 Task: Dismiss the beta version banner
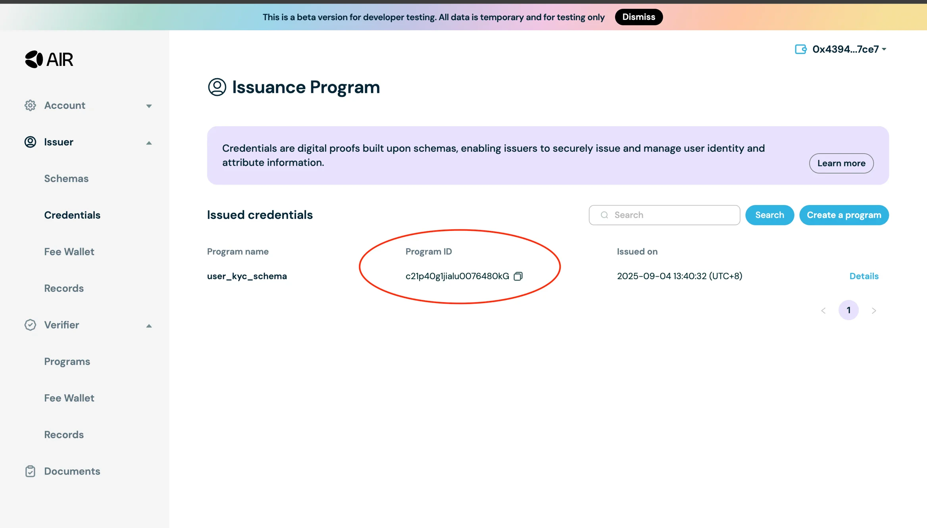tap(639, 17)
